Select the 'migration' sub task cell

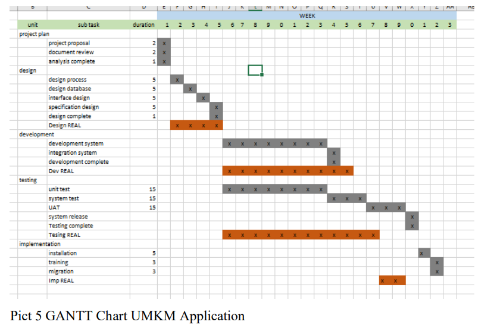coord(89,271)
